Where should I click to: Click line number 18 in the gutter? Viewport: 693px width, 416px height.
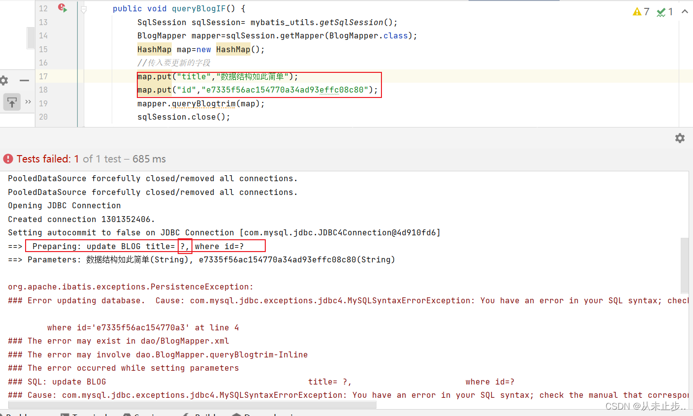pyautogui.click(x=43, y=90)
